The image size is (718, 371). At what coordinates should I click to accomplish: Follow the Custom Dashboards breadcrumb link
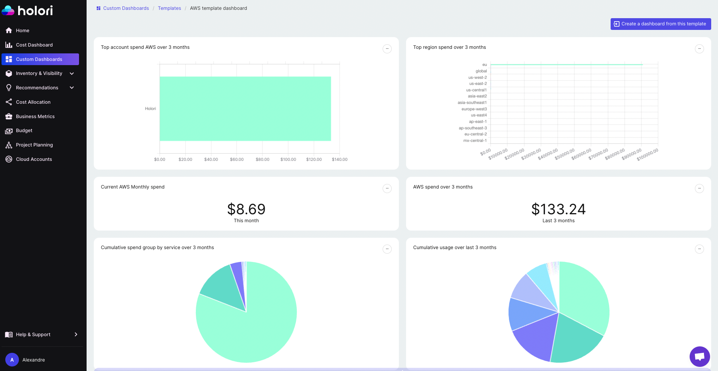pos(126,8)
